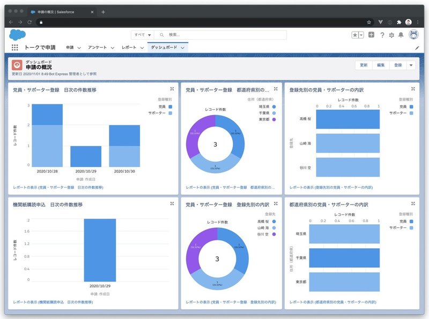Select the ダッシュボード navigation tab
Screen dimensions: 429x319
tap(164, 48)
